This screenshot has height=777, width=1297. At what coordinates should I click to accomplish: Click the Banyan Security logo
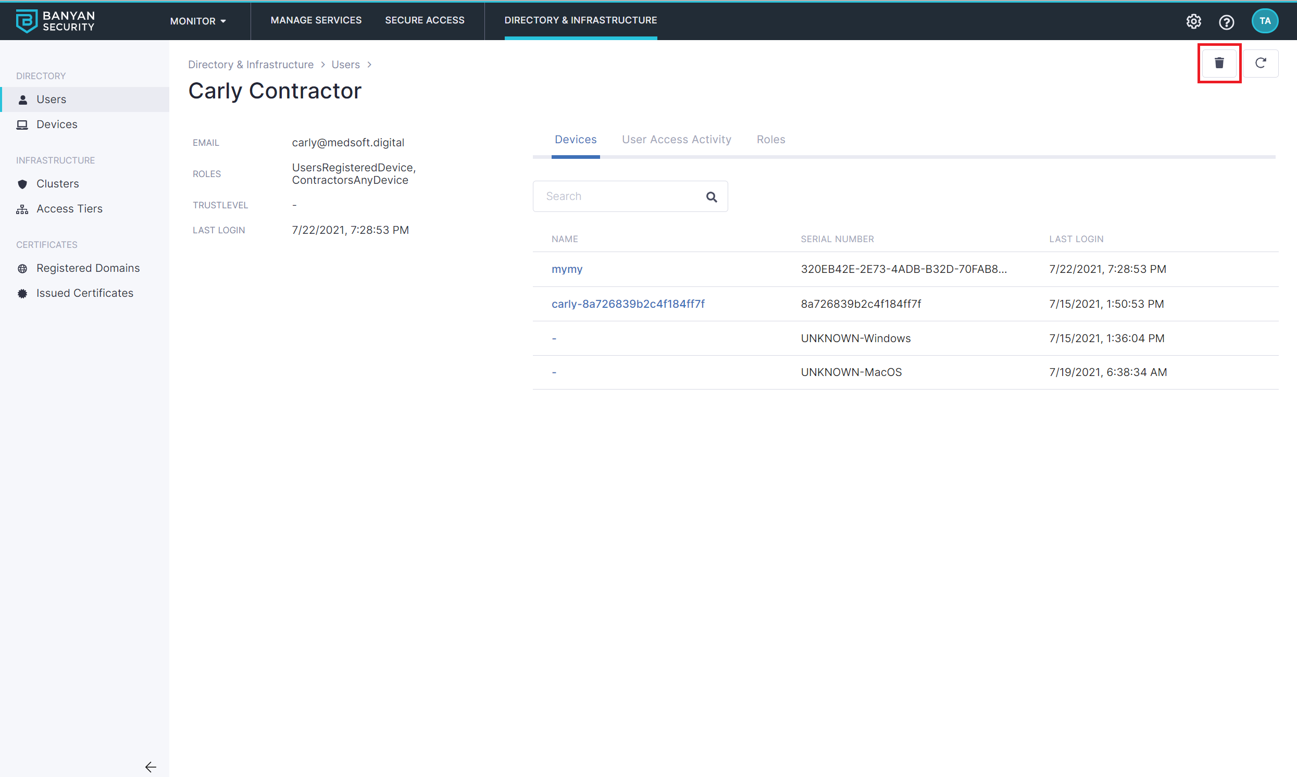[55, 21]
